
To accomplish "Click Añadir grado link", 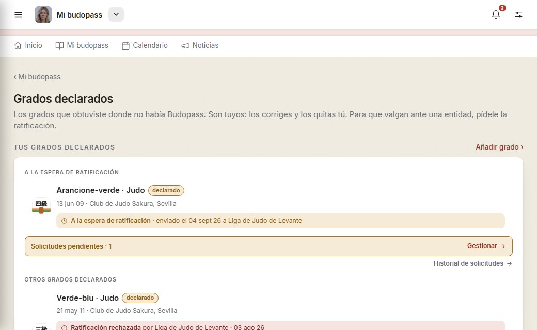I will coord(499,147).
